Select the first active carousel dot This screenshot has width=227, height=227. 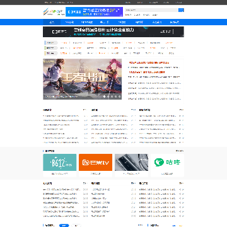click(x=104, y=96)
